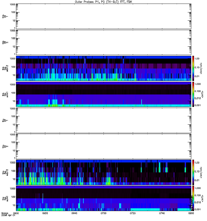Click the plot title 'Outer Probes: P1, P2 (TH-B,C) FFT, FBK'
Screen dimensions: 207x221
104,2
